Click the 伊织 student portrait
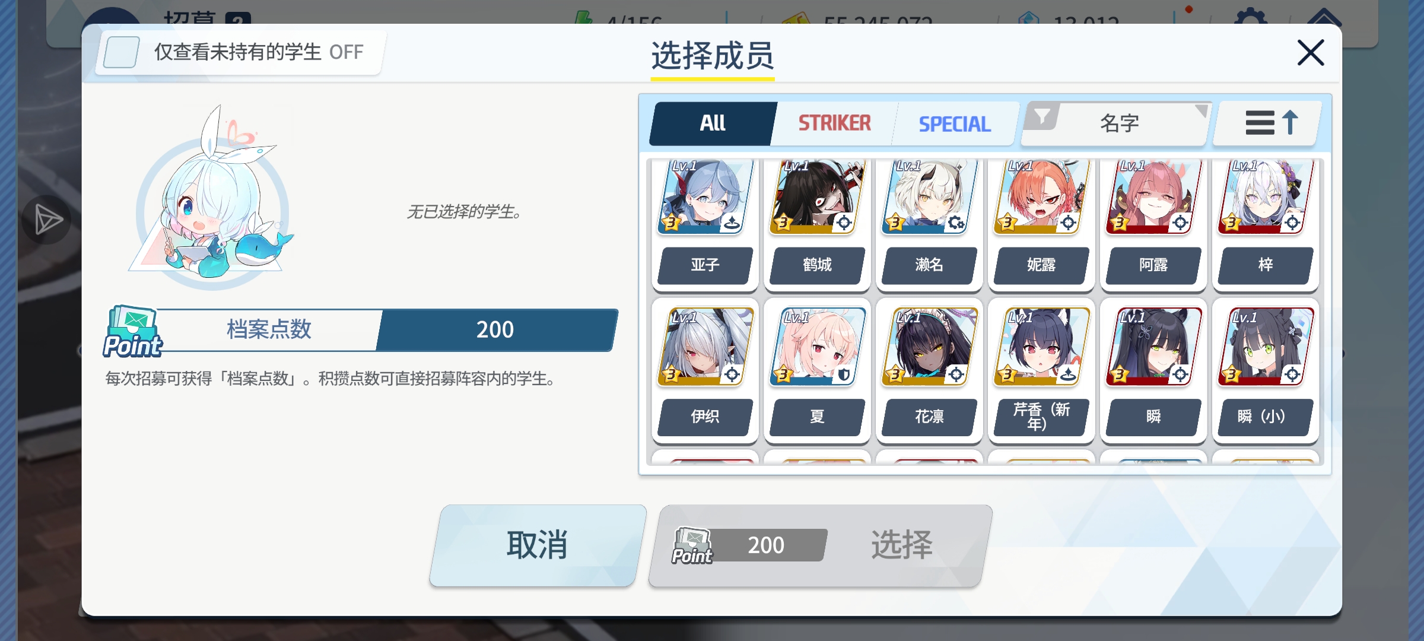This screenshot has height=641, width=1424. [x=705, y=347]
